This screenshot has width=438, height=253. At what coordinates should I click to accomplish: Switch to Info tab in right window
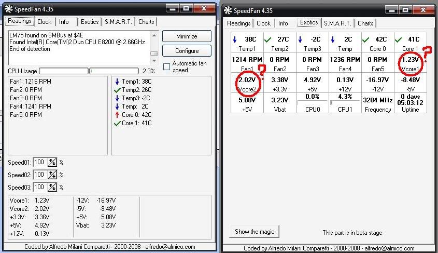point(283,23)
